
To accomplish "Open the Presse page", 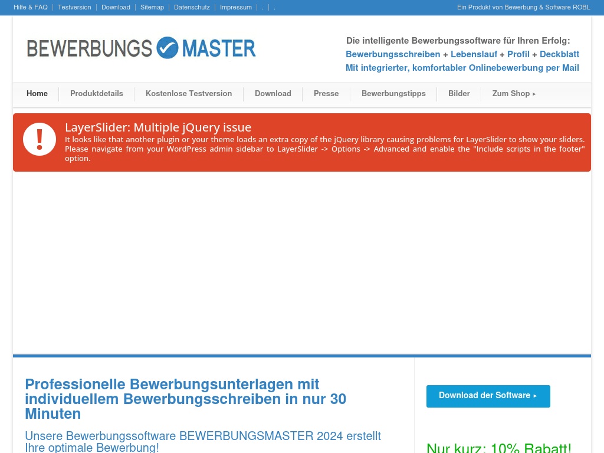I will [326, 94].
